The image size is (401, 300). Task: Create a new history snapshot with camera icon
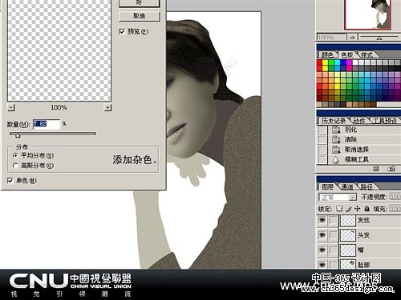click(391, 169)
